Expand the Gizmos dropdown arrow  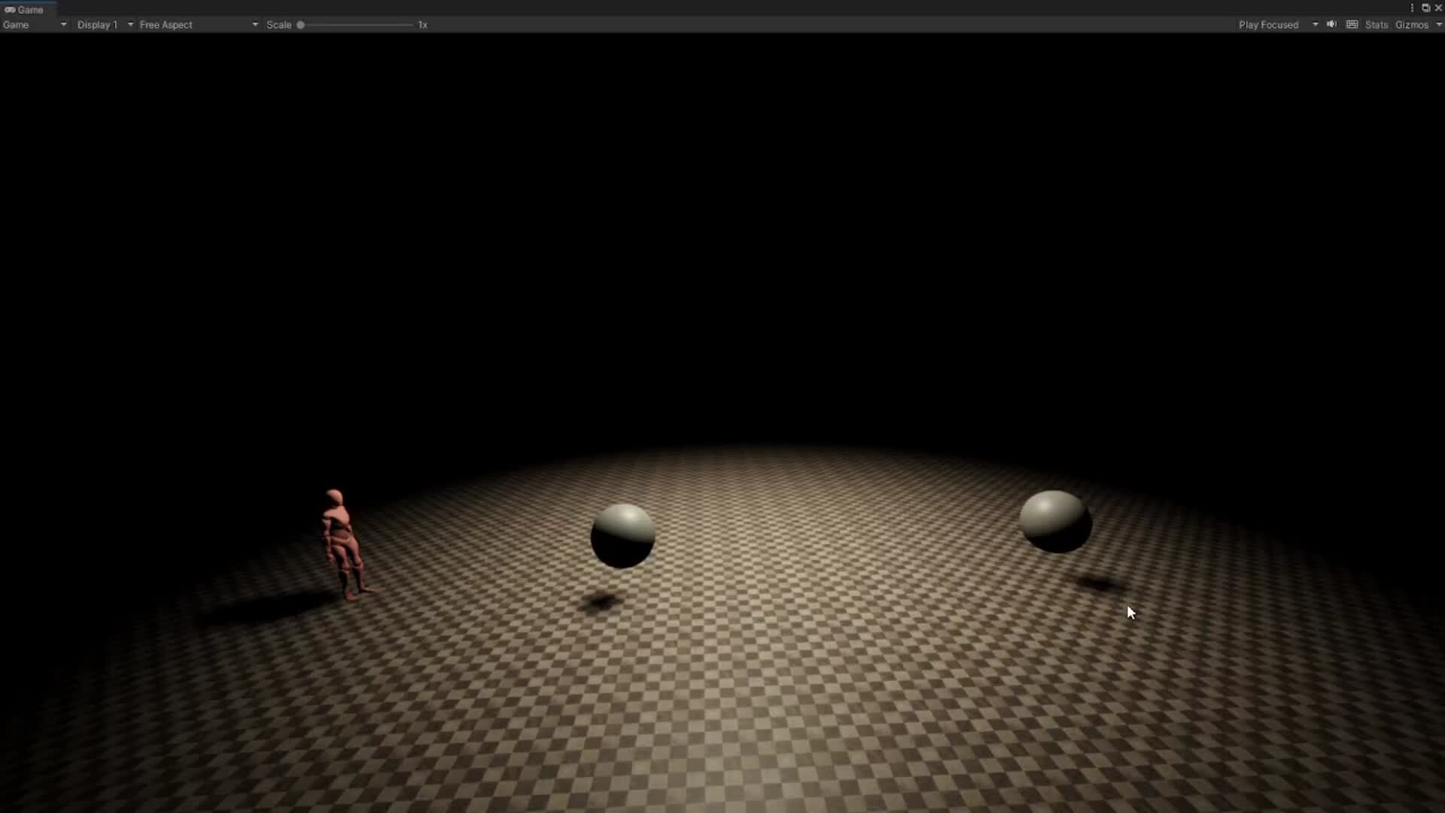[1440, 24]
